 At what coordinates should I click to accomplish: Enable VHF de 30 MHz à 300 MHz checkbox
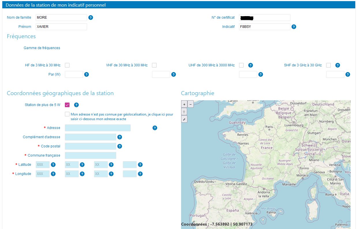click(x=154, y=65)
